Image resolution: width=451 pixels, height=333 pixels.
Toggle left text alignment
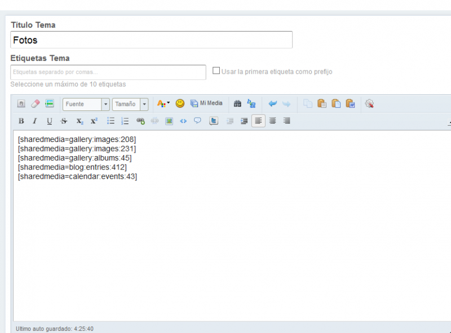[258, 121]
